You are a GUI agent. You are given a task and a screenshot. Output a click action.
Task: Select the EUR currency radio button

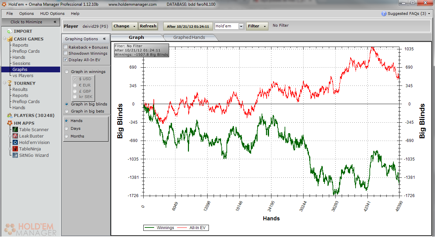(x=75, y=85)
